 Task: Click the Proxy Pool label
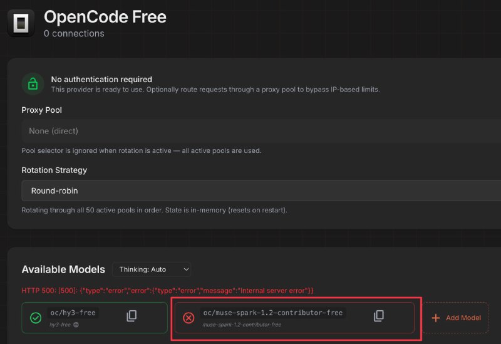point(41,110)
